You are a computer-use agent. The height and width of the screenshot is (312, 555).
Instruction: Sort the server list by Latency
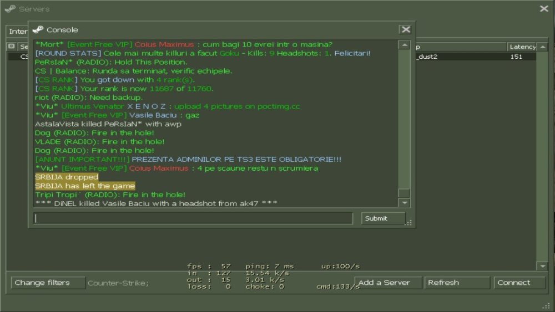(522, 47)
